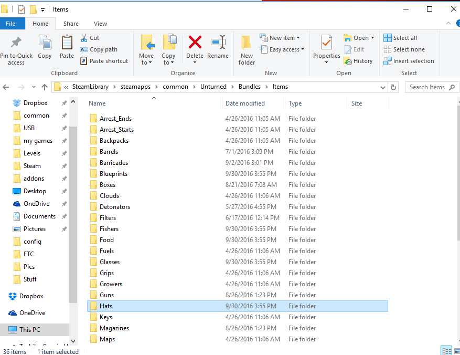Select the Blueprints folder
The width and height of the screenshot is (460, 355).
[238, 174]
